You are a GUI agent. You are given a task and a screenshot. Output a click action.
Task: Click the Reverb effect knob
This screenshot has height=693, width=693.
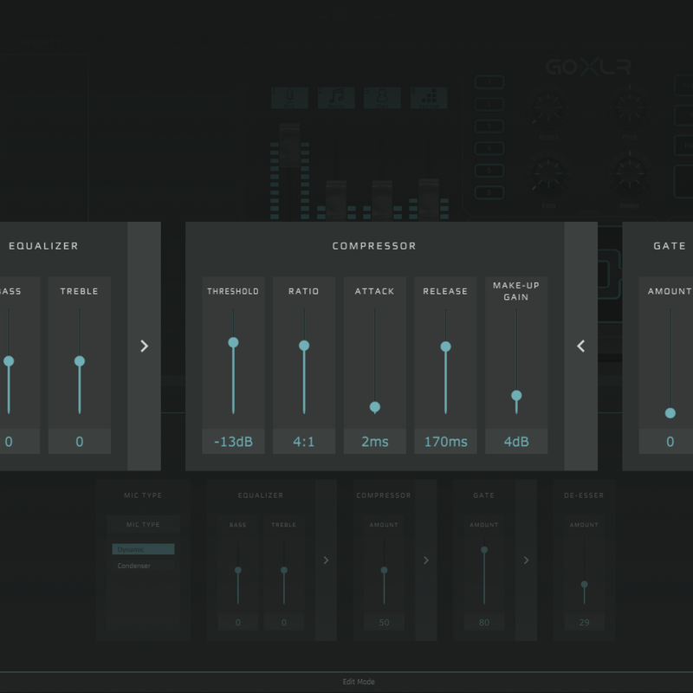tap(548, 109)
